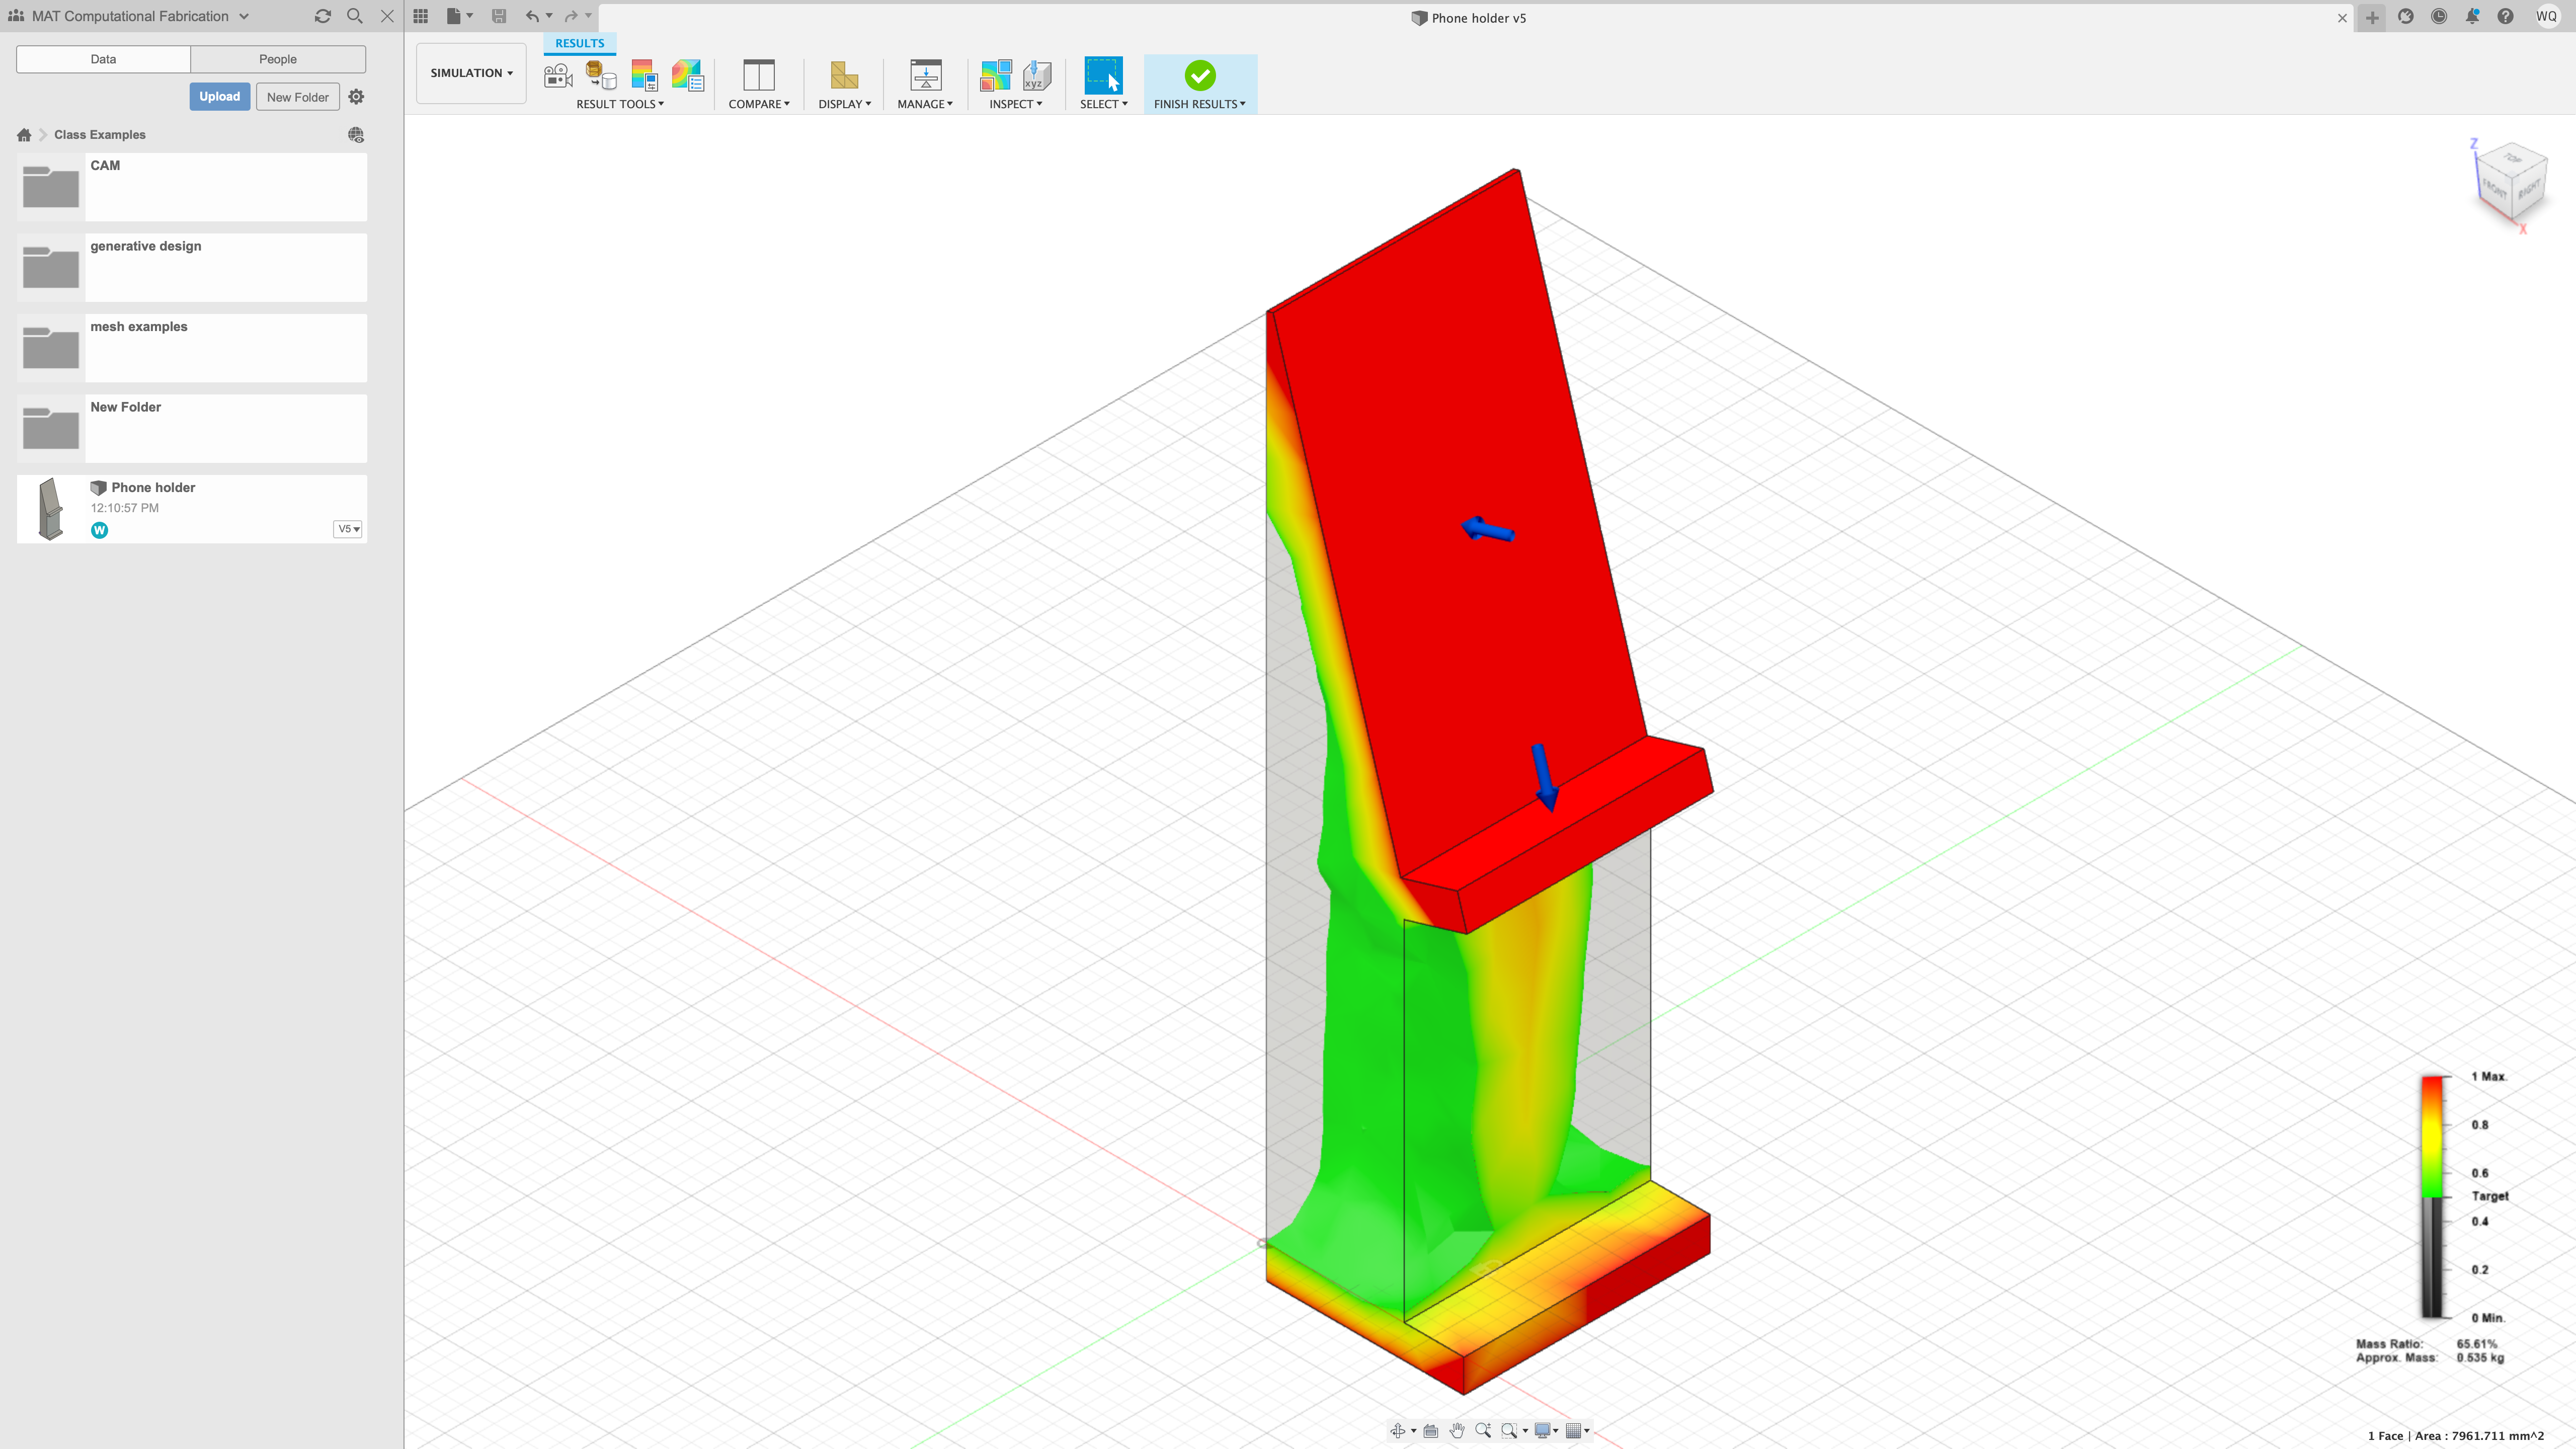The width and height of the screenshot is (2576, 1449).
Task: Open the extensions icon beside the new tab plus
Action: point(2406,17)
